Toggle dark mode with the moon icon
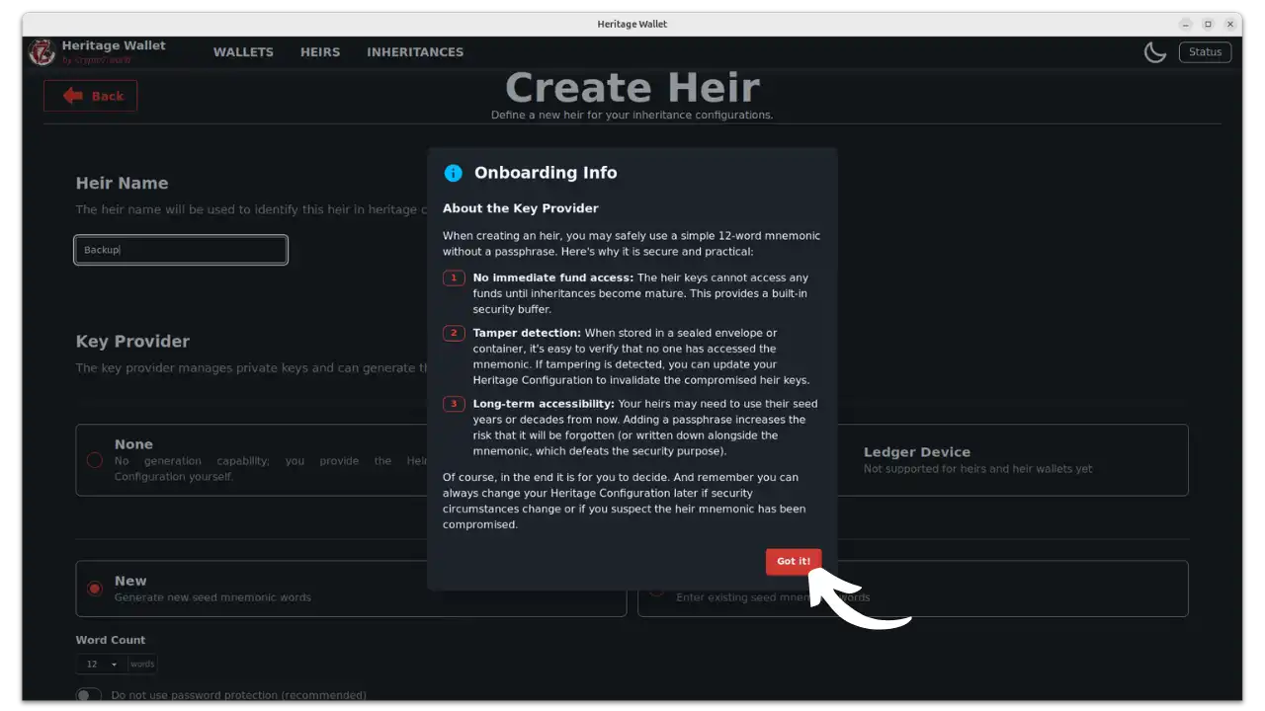This screenshot has width=1265, height=711. pos(1154,52)
